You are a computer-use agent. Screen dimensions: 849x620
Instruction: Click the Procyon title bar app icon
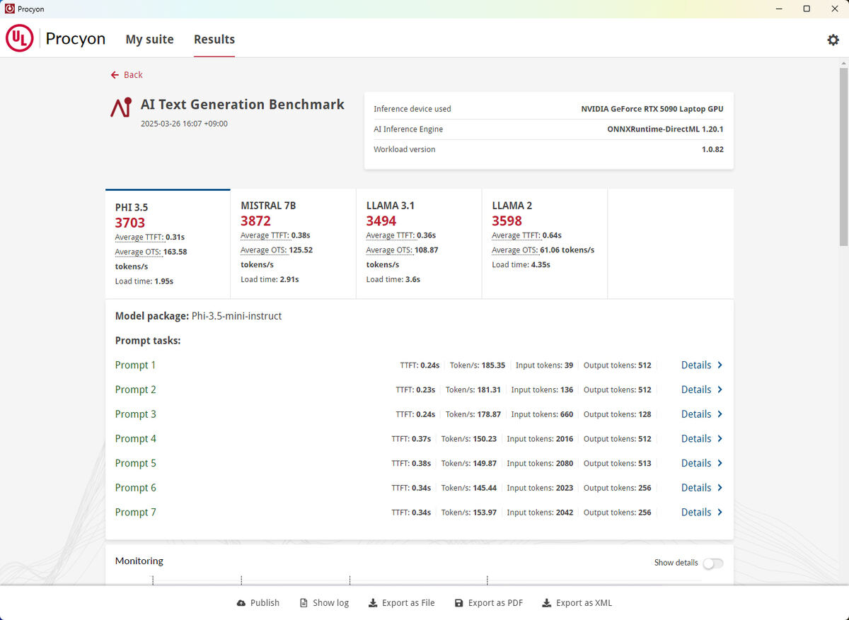[x=10, y=9]
